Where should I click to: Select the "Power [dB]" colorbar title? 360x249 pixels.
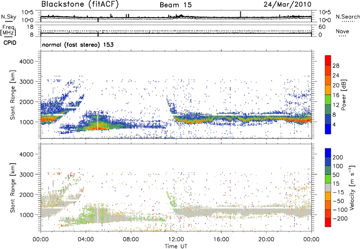point(344,95)
